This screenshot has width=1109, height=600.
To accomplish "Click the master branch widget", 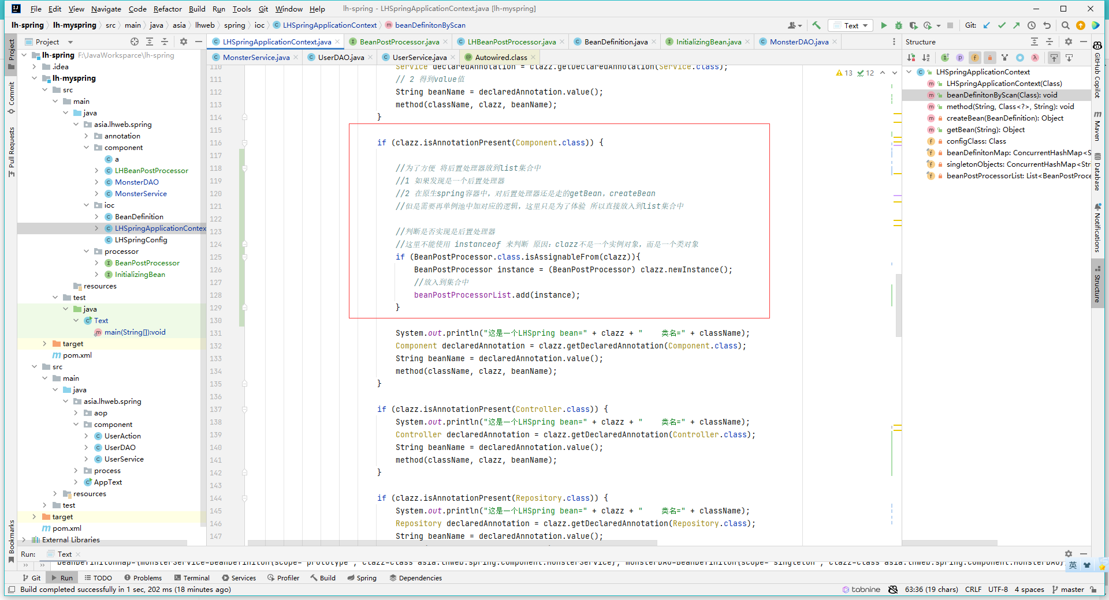I will [1068, 589].
